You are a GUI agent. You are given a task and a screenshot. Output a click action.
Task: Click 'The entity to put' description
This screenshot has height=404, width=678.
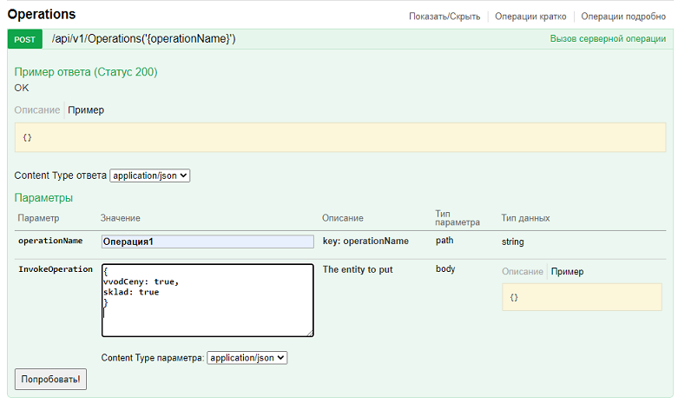click(358, 269)
